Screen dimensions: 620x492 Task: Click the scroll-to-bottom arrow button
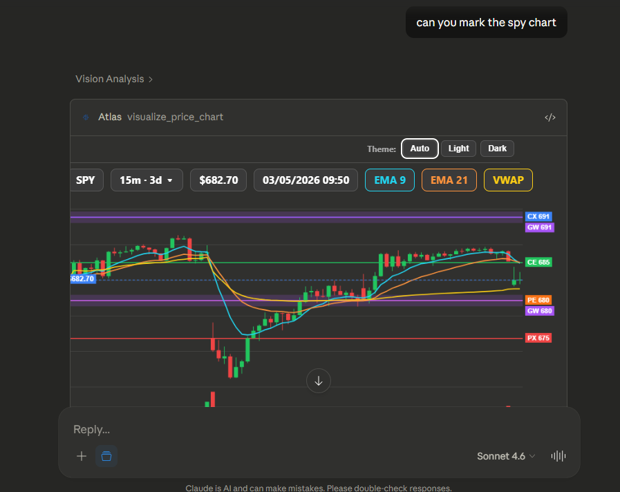[319, 381]
